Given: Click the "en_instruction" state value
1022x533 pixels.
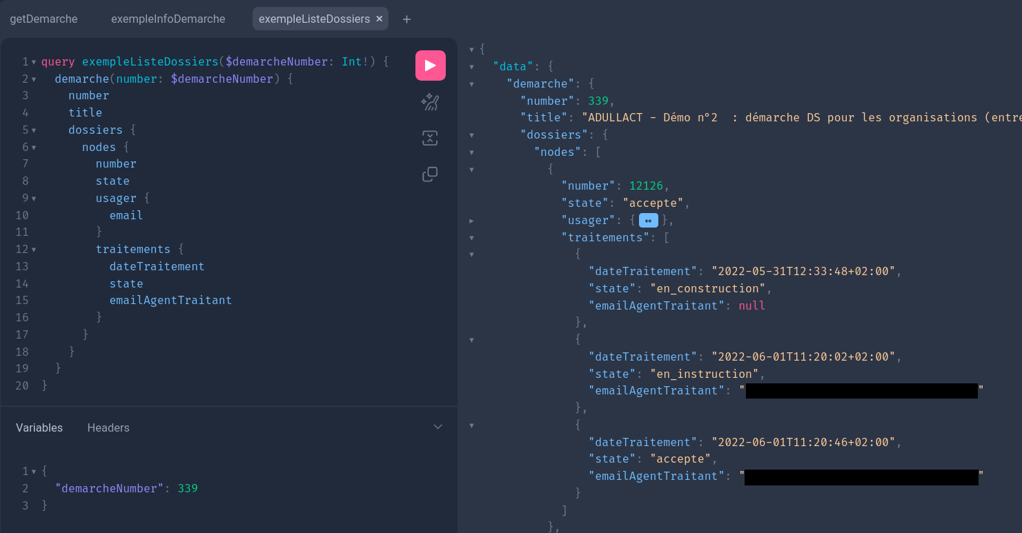Looking at the screenshot, I should pyautogui.click(x=704, y=374).
